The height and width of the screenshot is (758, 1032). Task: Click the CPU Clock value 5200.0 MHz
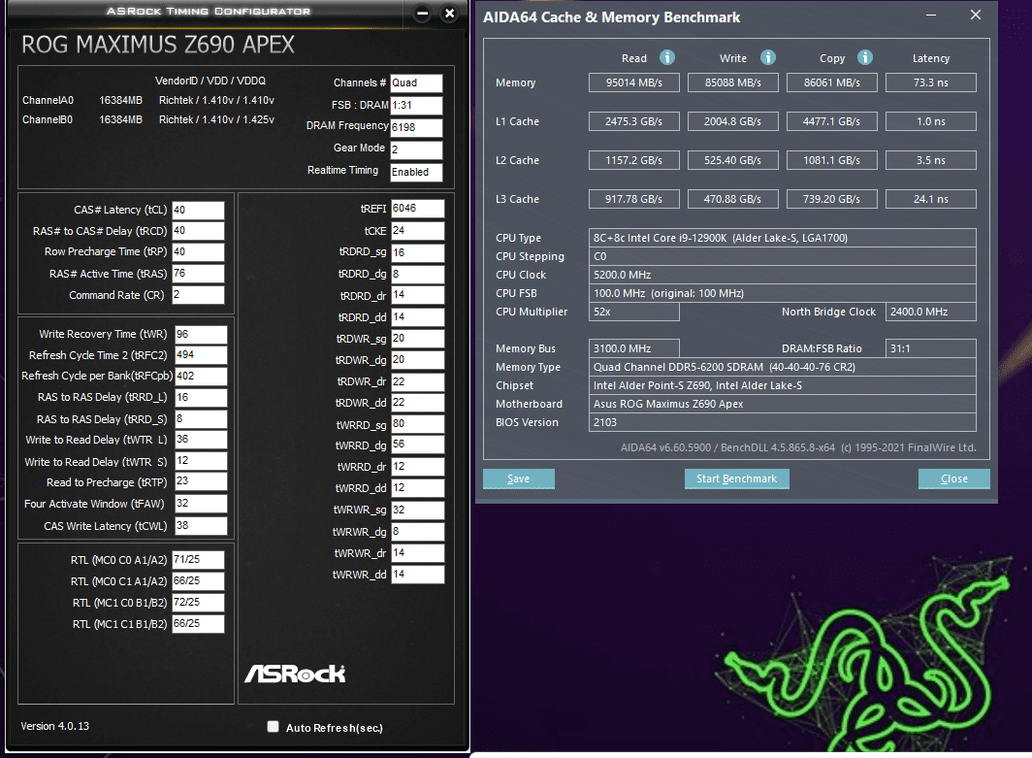click(x=782, y=275)
